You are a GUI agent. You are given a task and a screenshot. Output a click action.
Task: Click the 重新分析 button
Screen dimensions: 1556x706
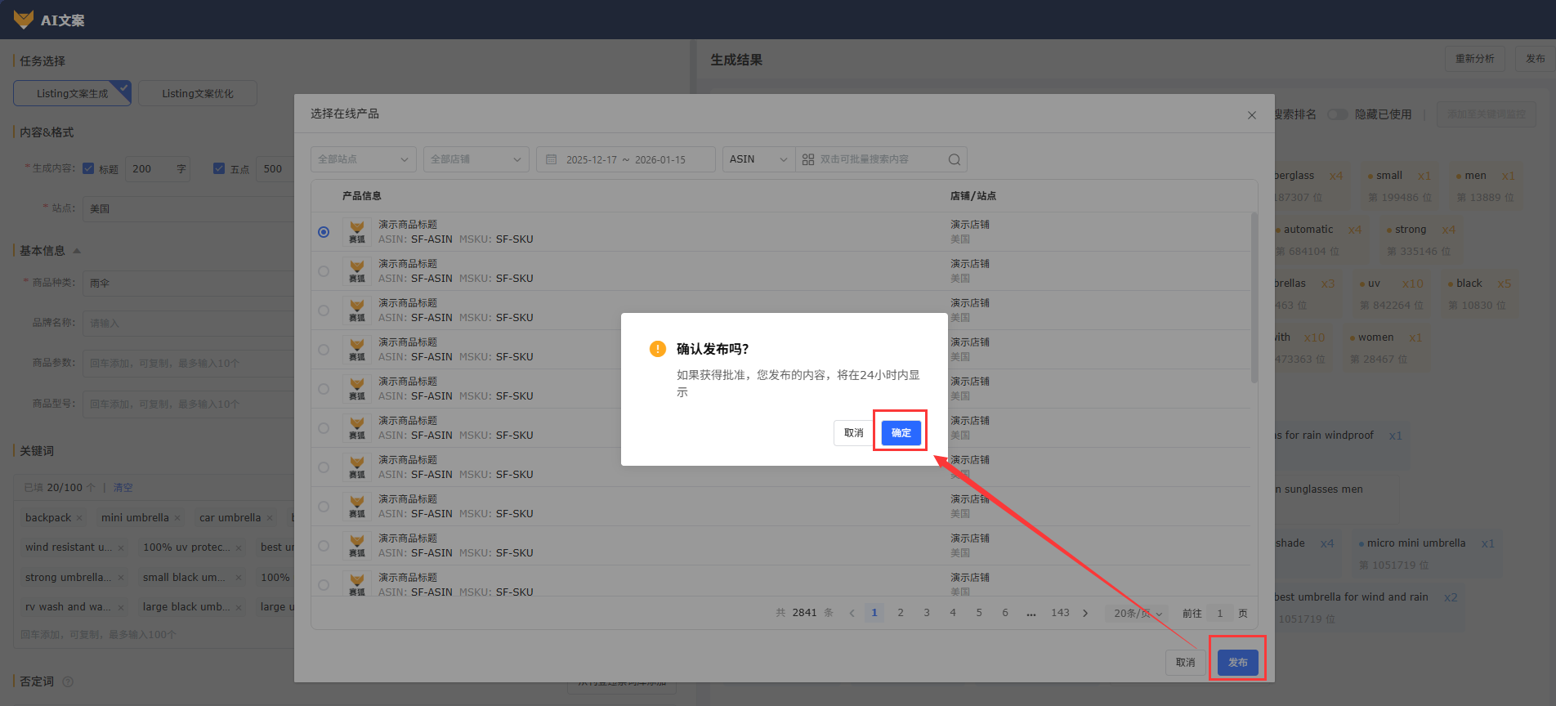click(1475, 59)
